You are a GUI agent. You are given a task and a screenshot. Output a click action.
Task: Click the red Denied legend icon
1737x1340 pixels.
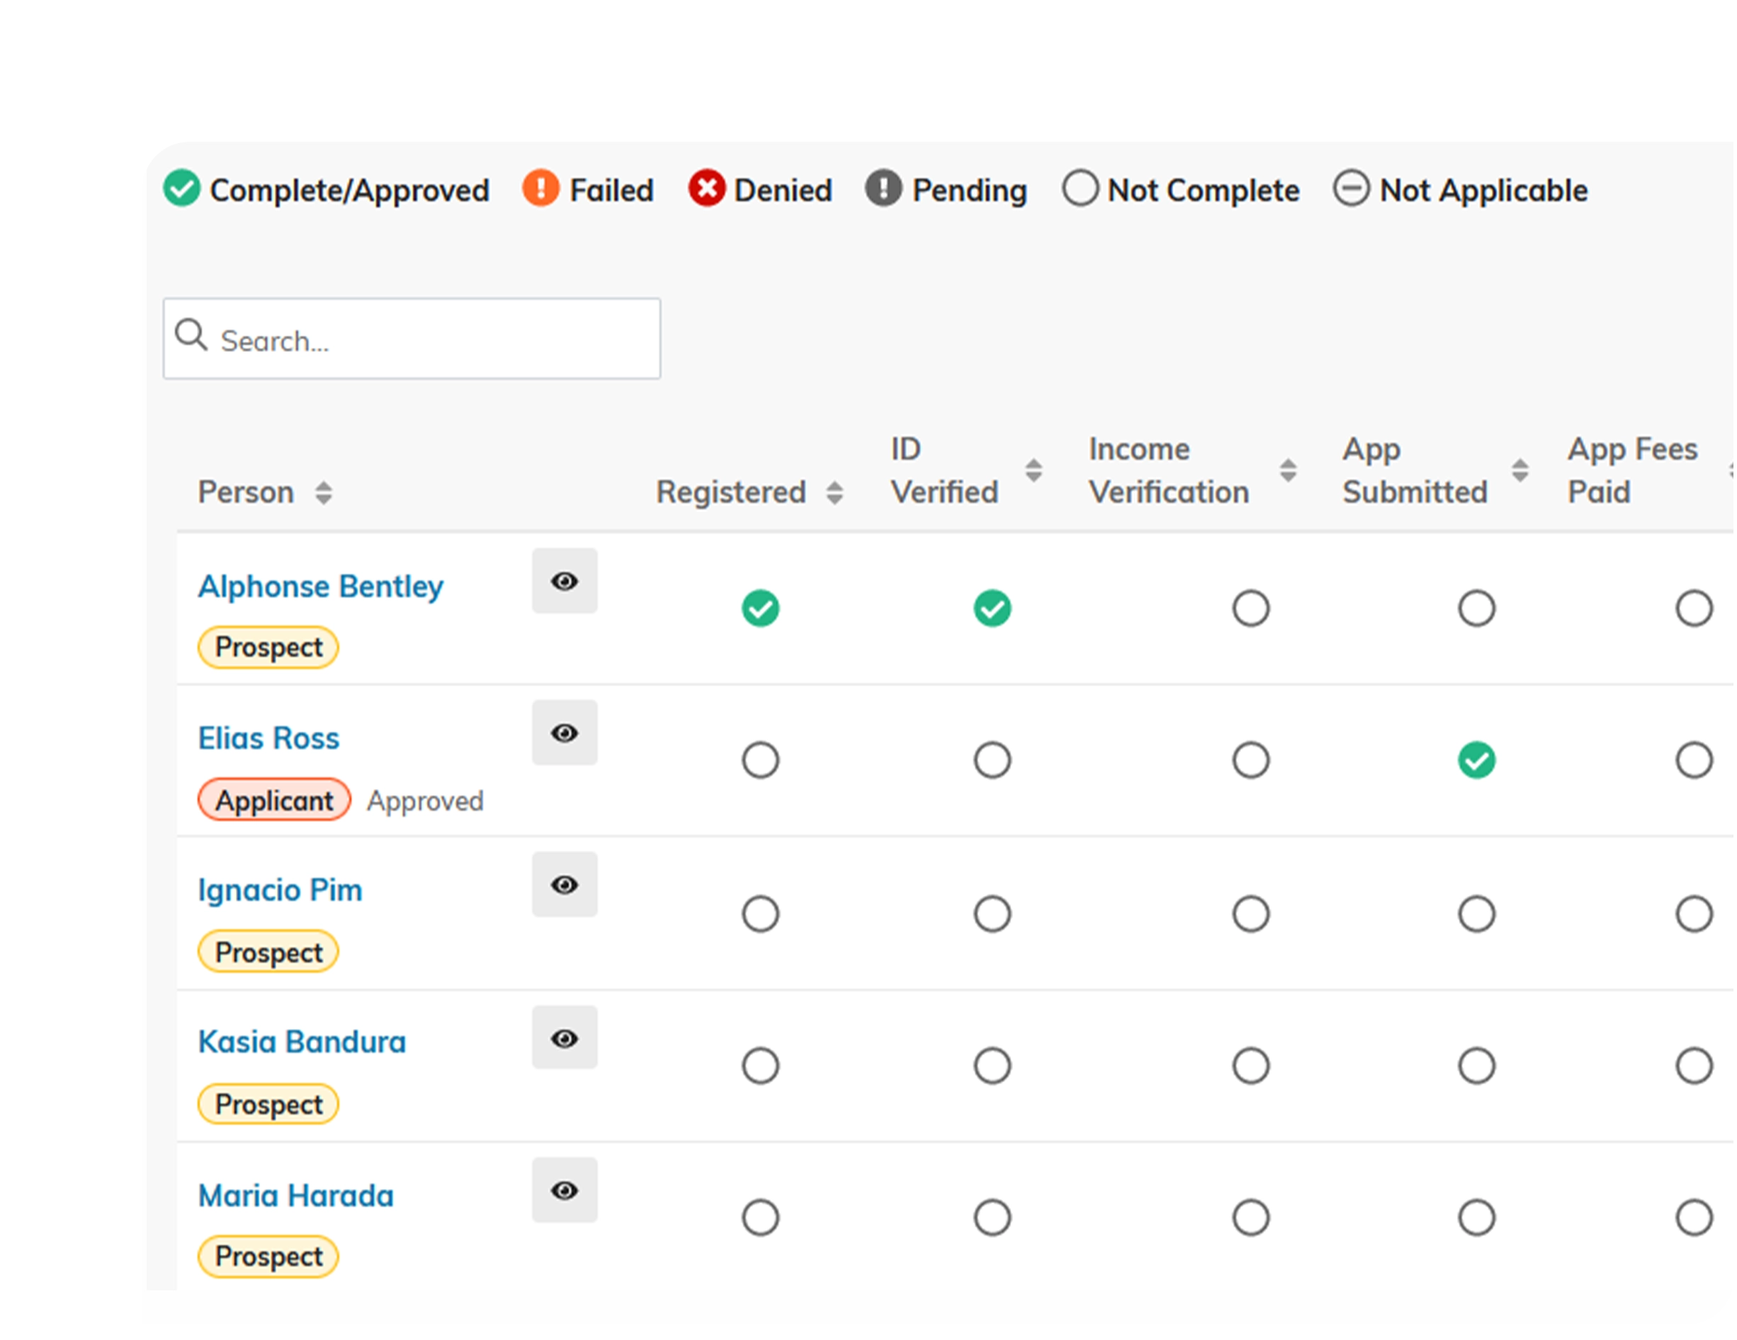tap(707, 188)
